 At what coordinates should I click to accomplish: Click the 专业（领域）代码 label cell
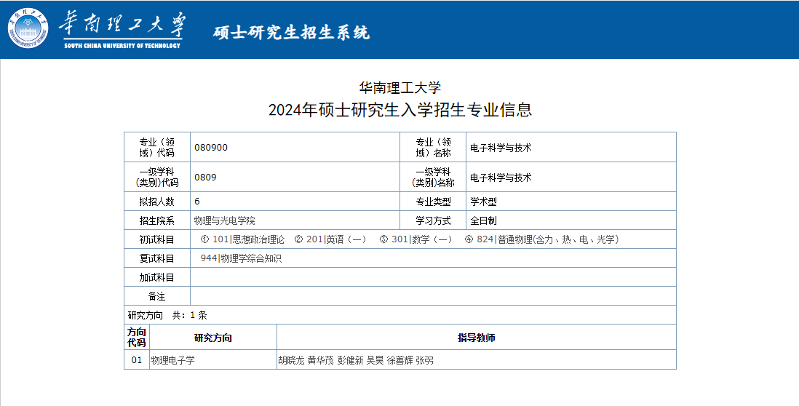(x=157, y=147)
